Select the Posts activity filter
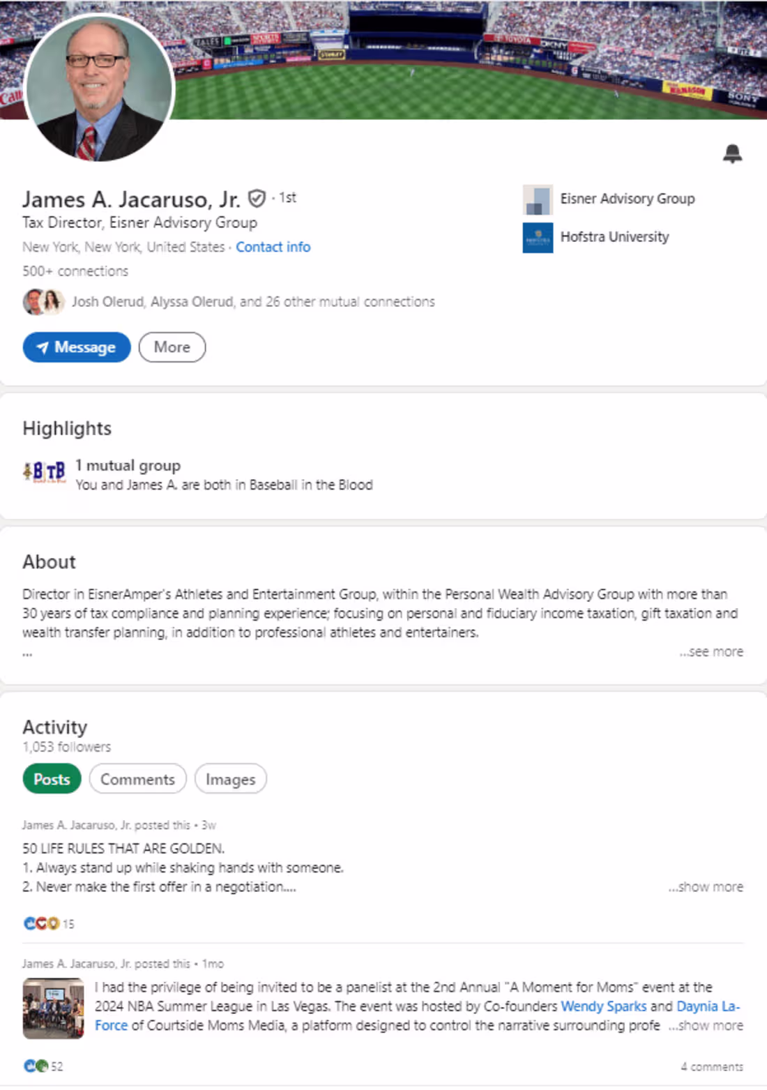767x1090 pixels. 51,779
